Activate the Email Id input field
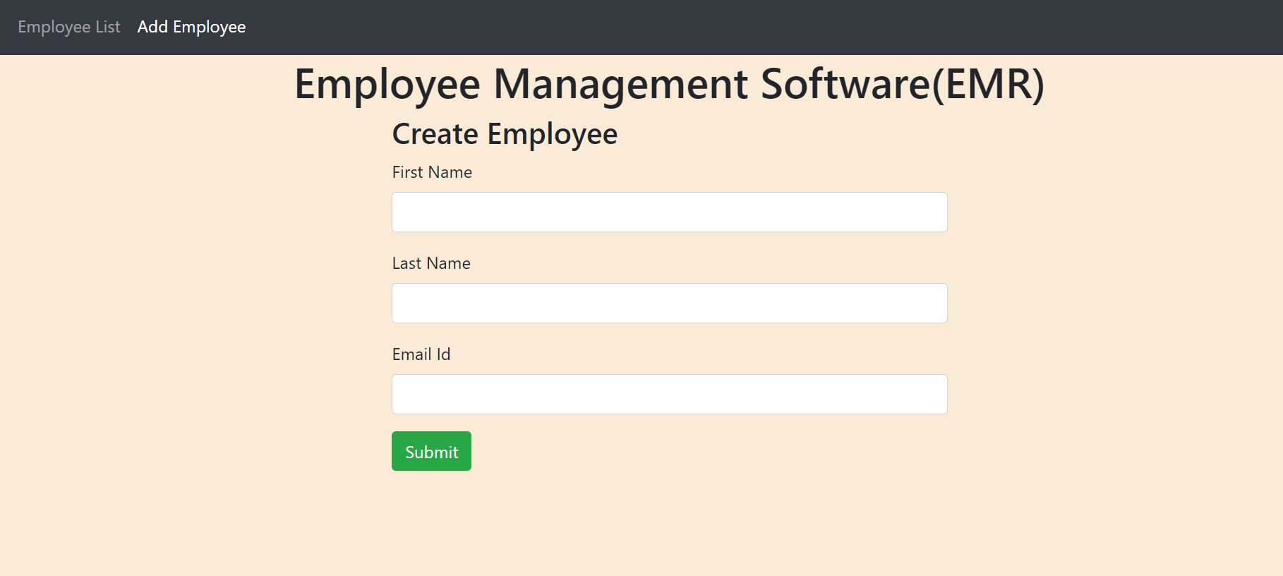The width and height of the screenshot is (1283, 576). (x=670, y=394)
